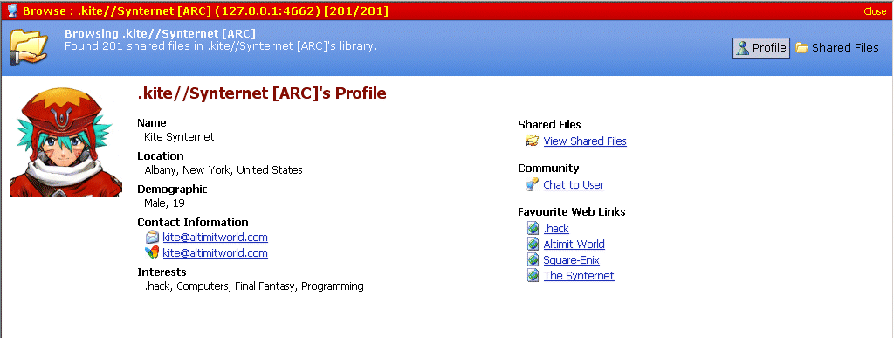Image resolution: width=894 pixels, height=338 pixels.
Task: Click the title bar window icon
Action: pyautogui.click(x=12, y=10)
